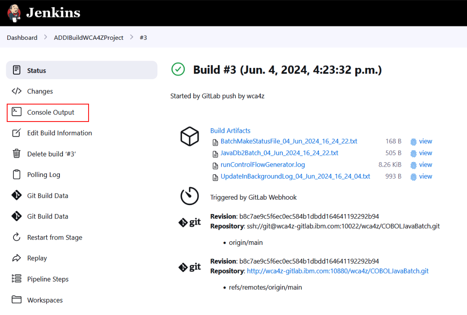467x315 pixels.
Task: Click the Console Output terminal icon
Action: coord(17,112)
